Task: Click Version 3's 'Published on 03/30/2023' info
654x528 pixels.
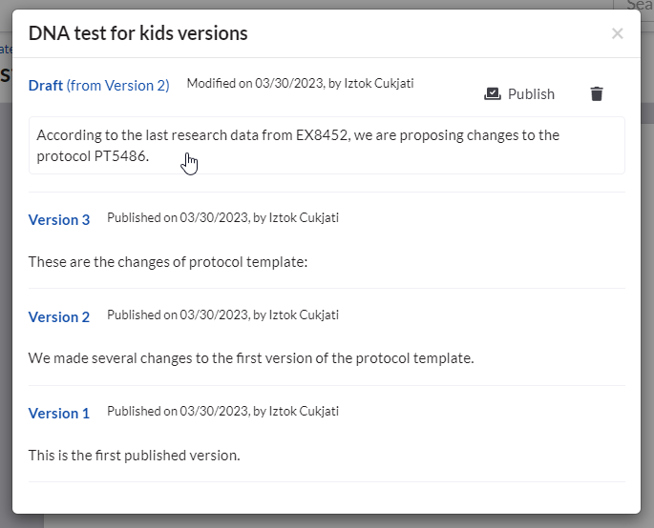Action: (222, 218)
